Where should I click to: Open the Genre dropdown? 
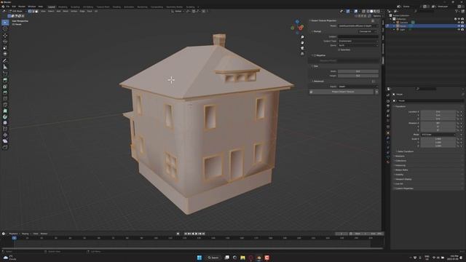[x=358, y=45]
